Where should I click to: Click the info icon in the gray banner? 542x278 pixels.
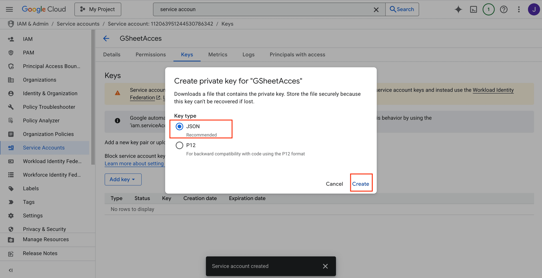pyautogui.click(x=117, y=121)
